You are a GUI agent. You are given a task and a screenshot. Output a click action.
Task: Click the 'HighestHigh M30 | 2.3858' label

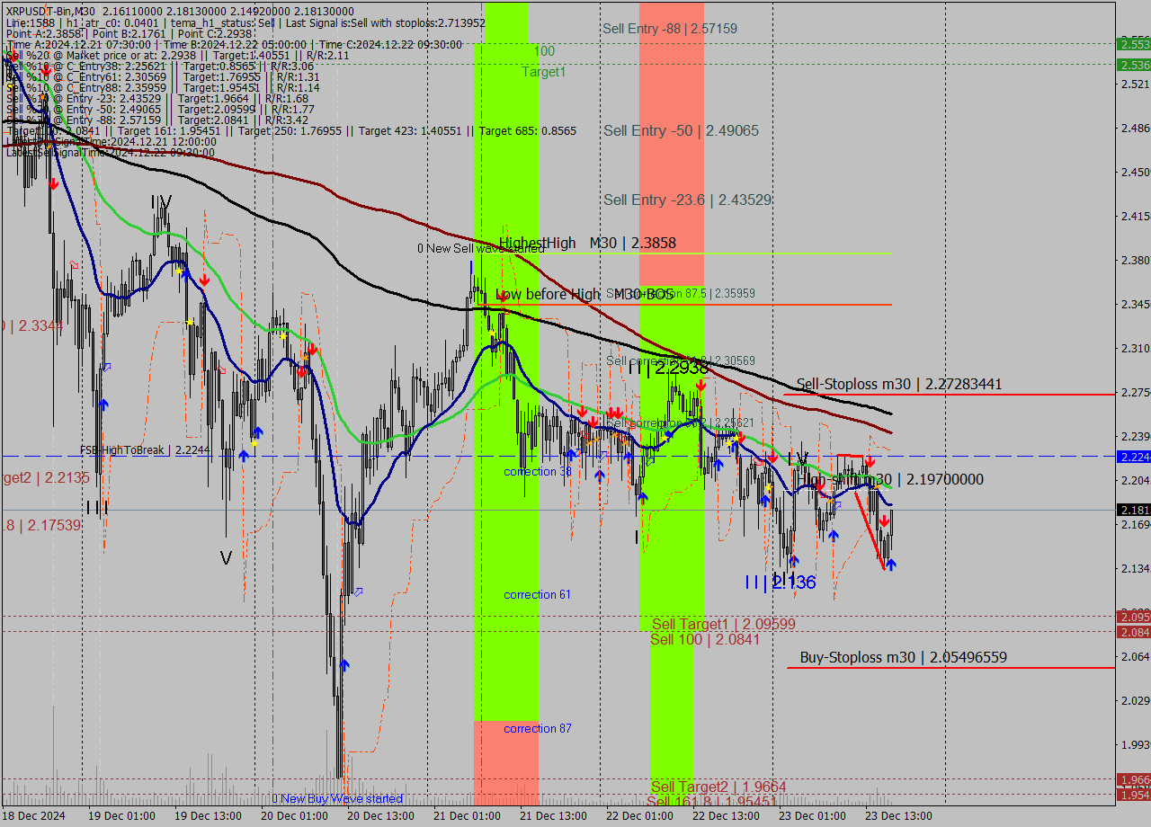587,243
